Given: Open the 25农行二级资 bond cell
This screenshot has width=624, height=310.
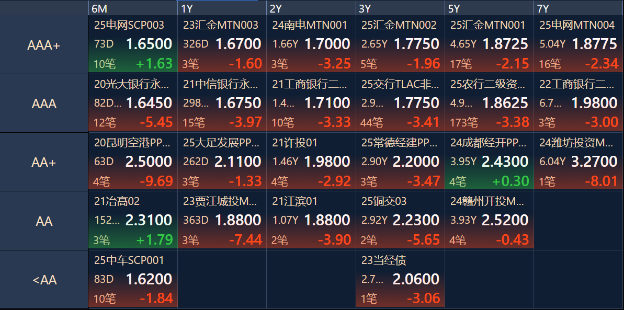Looking at the screenshot, I should [490, 103].
